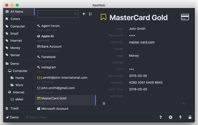Filter by Email tag
The image size is (198, 125).
click(x=19, y=34)
